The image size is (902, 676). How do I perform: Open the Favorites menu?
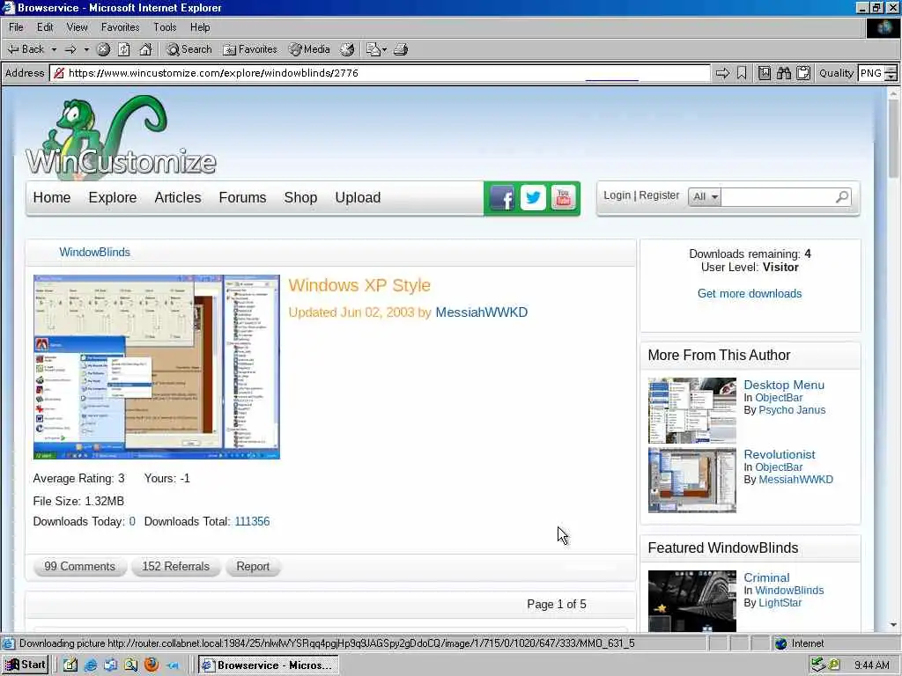(x=120, y=27)
